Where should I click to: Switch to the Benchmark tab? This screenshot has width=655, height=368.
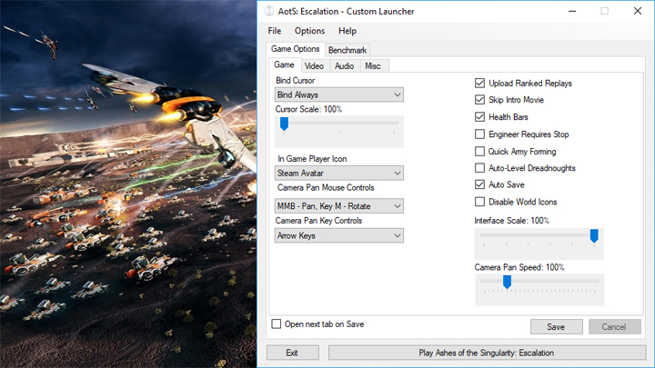[x=348, y=50]
